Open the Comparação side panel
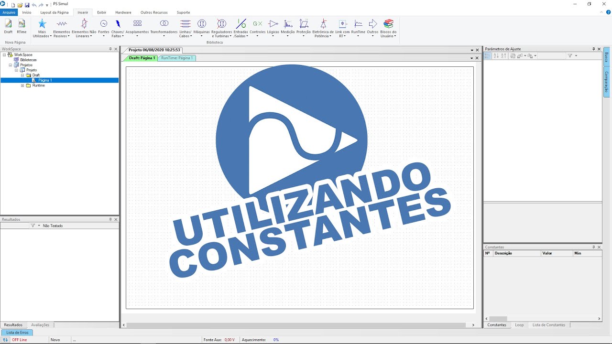612x344 pixels. tap(606, 82)
